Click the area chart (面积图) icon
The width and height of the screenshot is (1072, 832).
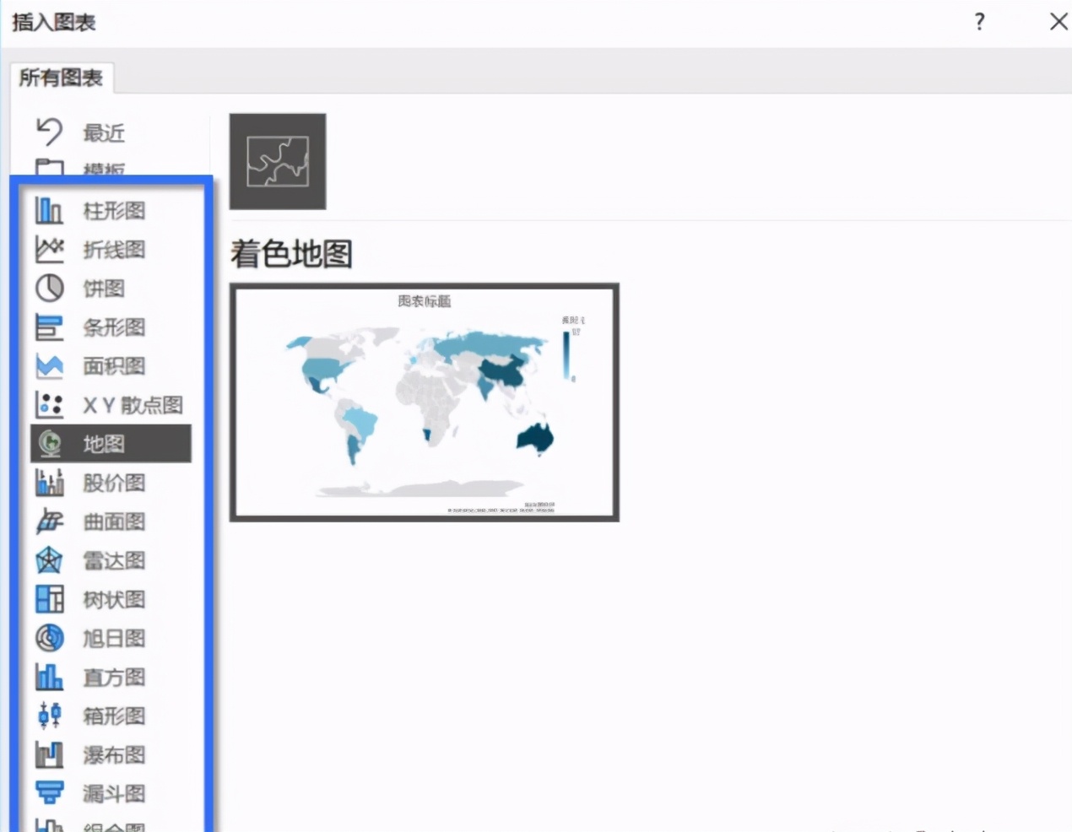coord(49,365)
